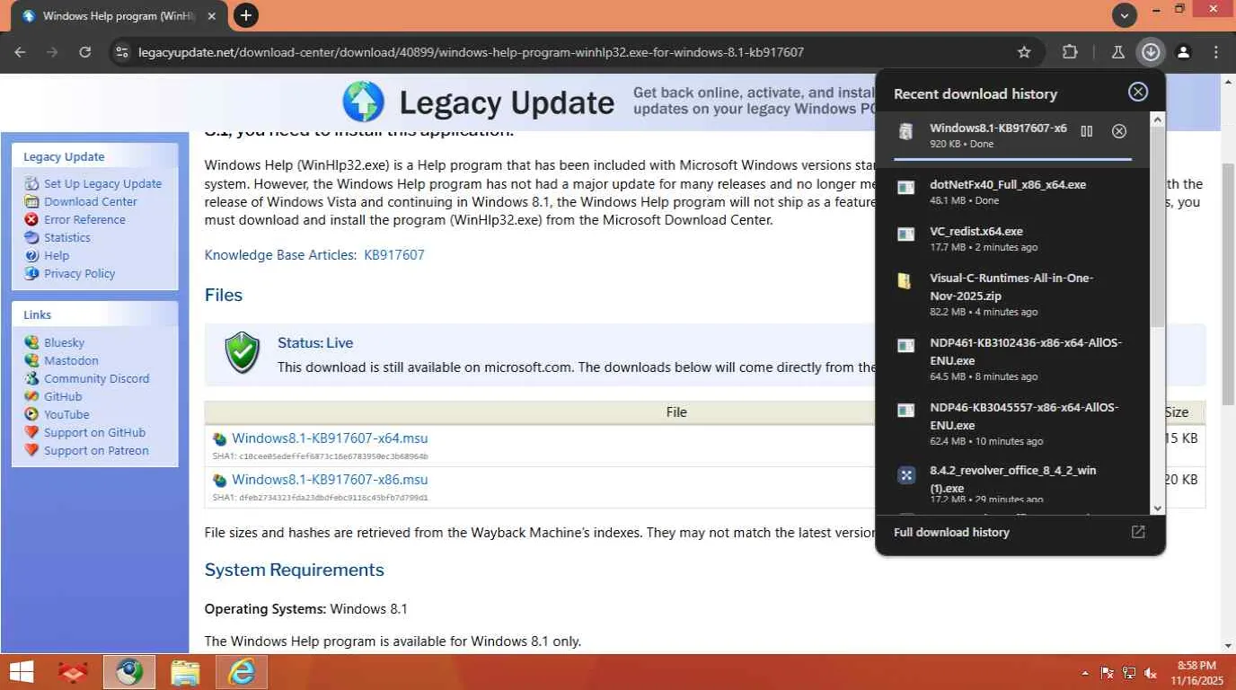The width and height of the screenshot is (1236, 690).
Task: Open the tab search dropdown
Action: coord(1124,14)
